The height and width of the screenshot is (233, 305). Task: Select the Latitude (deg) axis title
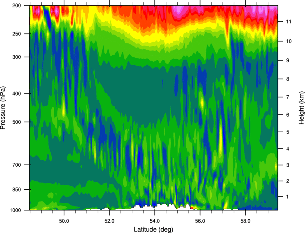[153, 229]
